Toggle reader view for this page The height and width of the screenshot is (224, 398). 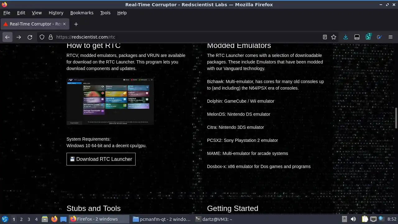pyautogui.click(x=325, y=37)
